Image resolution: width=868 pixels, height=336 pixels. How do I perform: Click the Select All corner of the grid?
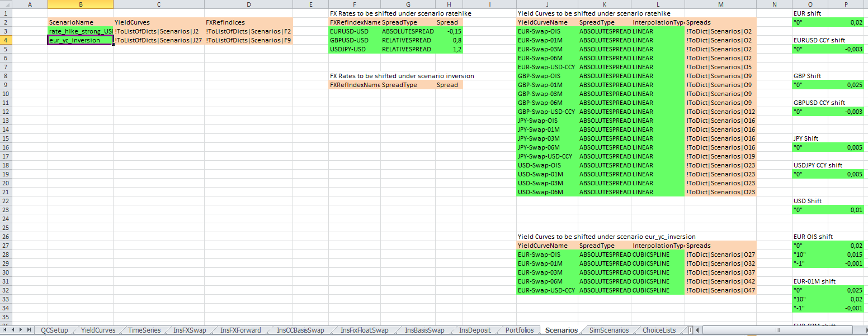[6, 4]
